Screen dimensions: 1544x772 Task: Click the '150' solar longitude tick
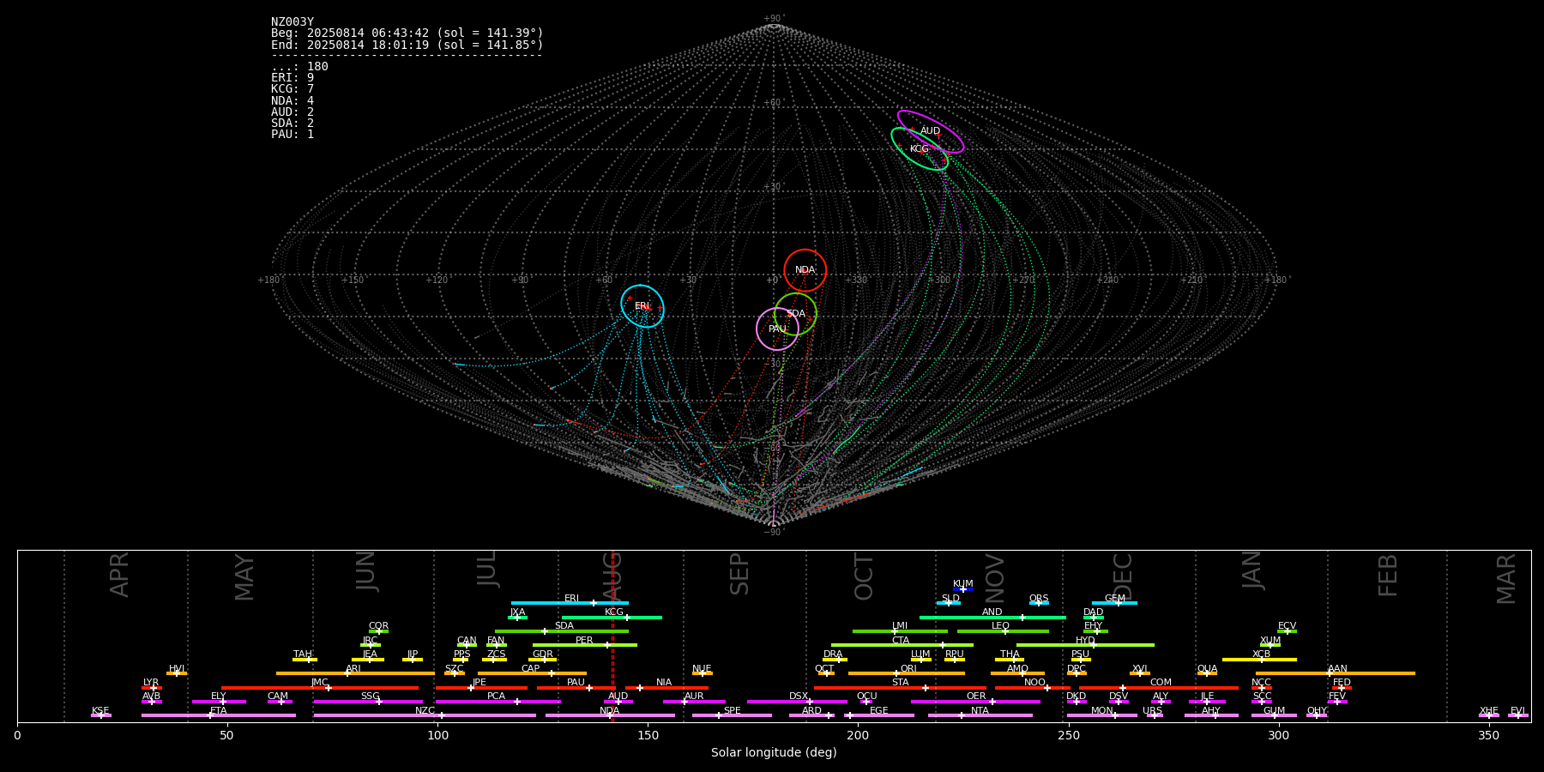coord(648,735)
